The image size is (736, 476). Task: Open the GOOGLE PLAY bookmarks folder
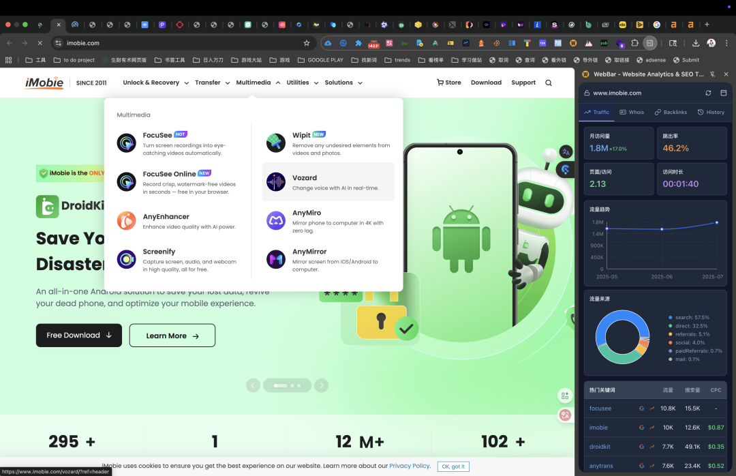coord(320,60)
